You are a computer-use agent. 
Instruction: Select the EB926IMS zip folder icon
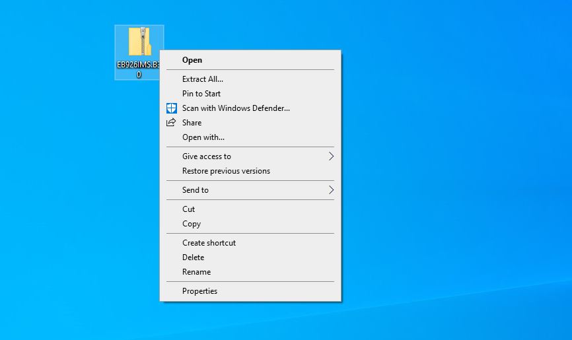click(139, 41)
